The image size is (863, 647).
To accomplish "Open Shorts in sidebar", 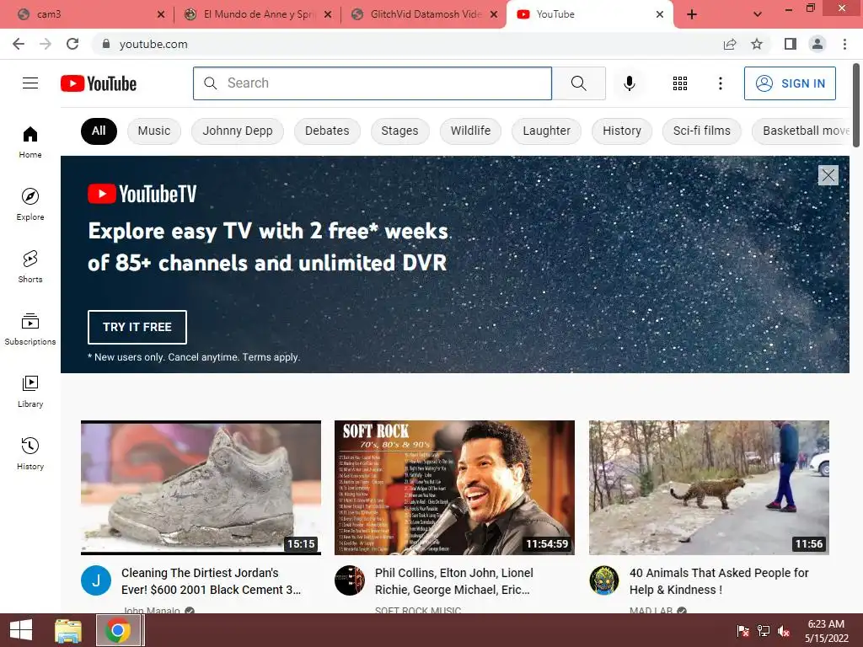I will (x=30, y=266).
